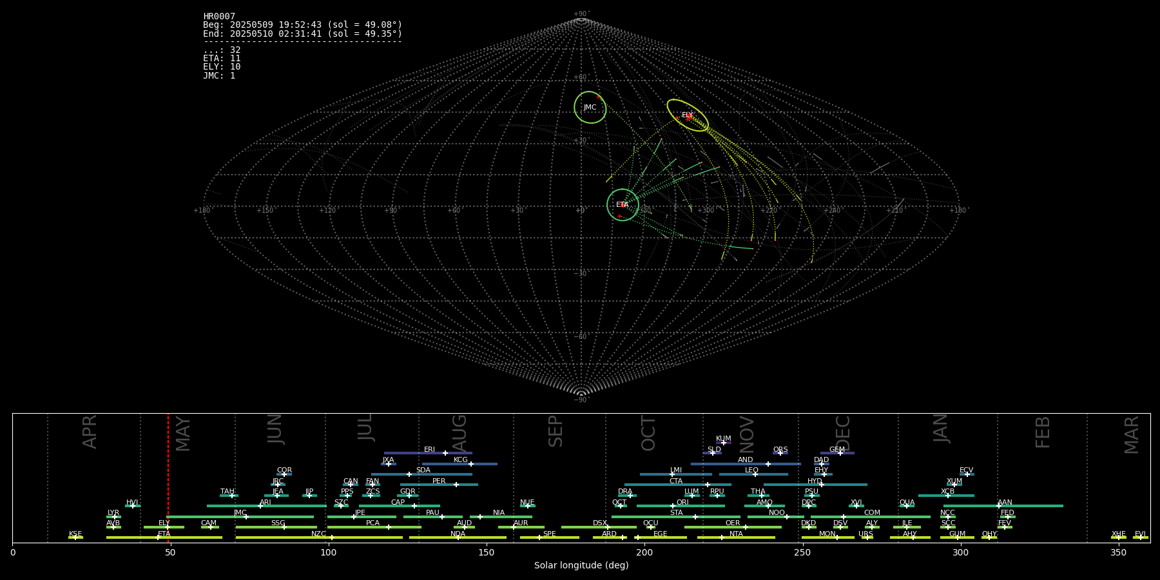Click the AUG month label in the timeline

(x=459, y=434)
